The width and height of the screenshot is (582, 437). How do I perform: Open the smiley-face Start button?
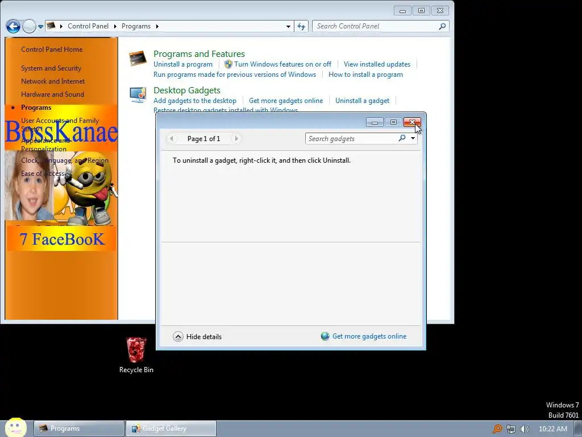click(x=15, y=427)
